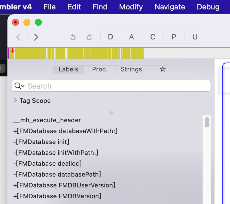Open the starred favorites tab
Image resolution: width=230 pixels, height=204 pixels.
[x=163, y=69]
